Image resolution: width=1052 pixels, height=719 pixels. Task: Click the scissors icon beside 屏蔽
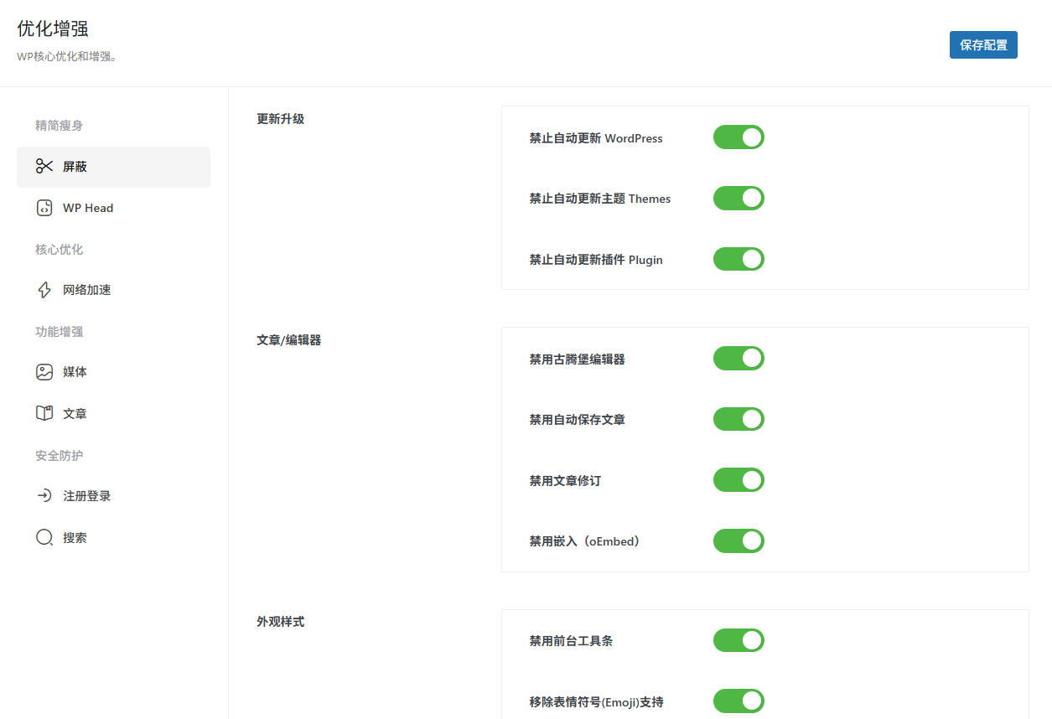[x=44, y=167]
